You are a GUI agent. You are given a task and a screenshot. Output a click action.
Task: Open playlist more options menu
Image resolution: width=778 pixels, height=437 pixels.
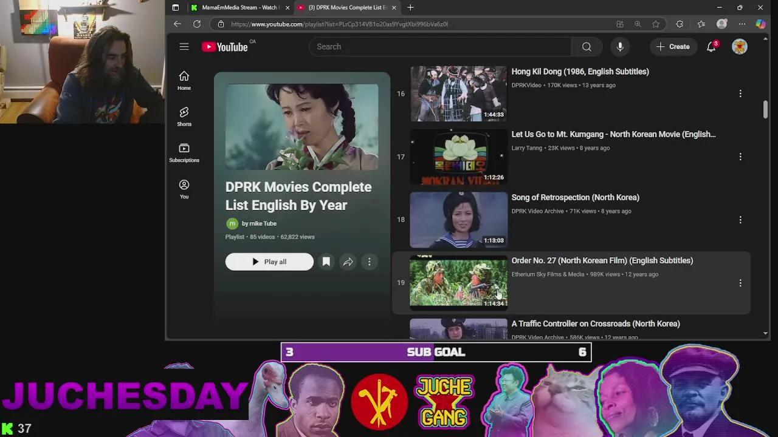coord(369,262)
